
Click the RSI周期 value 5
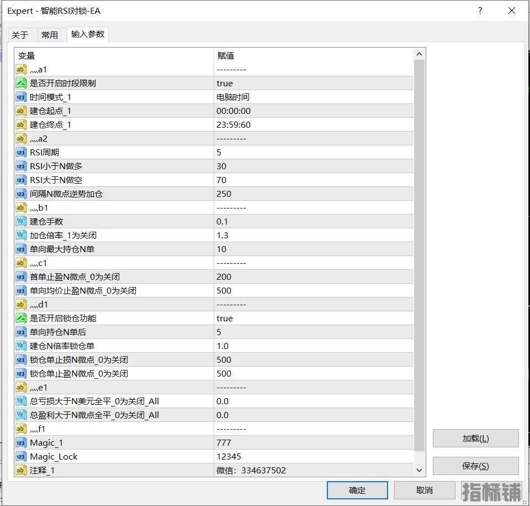coord(219,153)
